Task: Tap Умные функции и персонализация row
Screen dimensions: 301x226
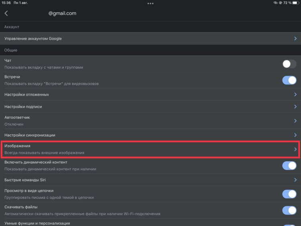Action: [x=150, y=223]
